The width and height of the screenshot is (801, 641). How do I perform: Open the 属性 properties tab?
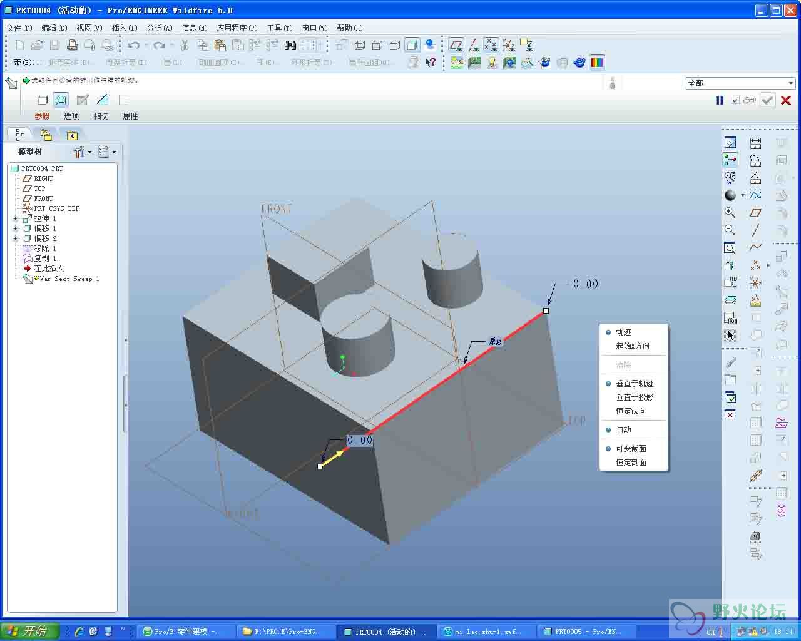click(130, 116)
